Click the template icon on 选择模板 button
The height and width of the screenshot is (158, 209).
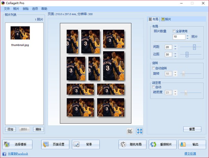click(7, 144)
